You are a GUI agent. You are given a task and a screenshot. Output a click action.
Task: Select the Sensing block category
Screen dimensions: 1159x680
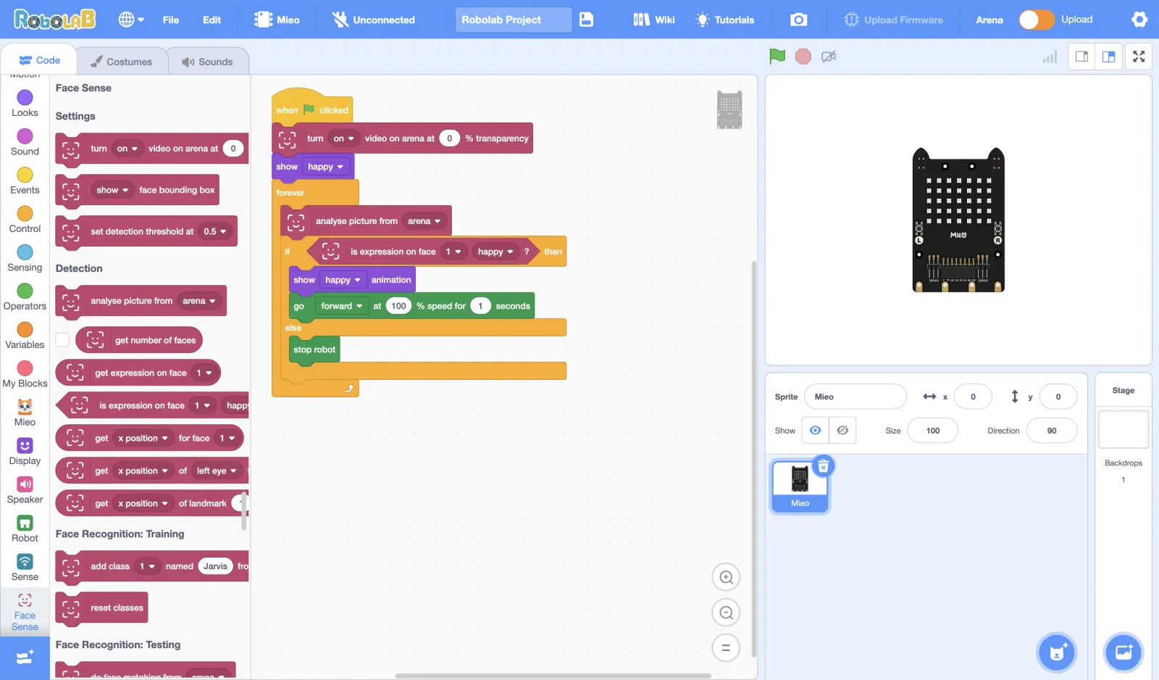pos(25,258)
